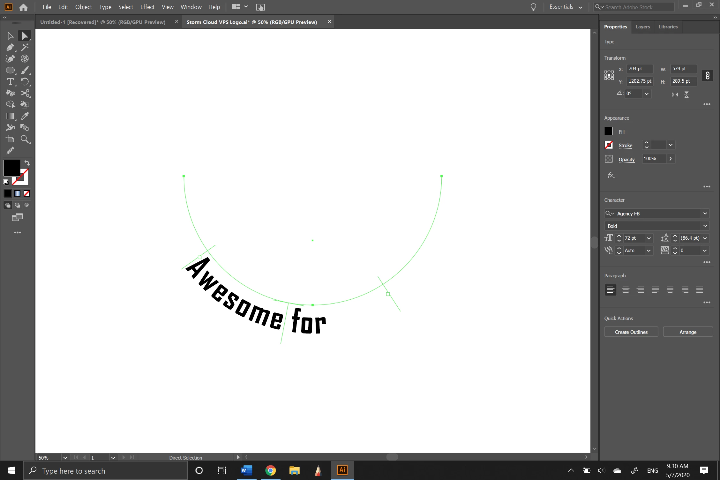Activate the Zoom tool
The width and height of the screenshot is (720, 480).
pos(25,139)
